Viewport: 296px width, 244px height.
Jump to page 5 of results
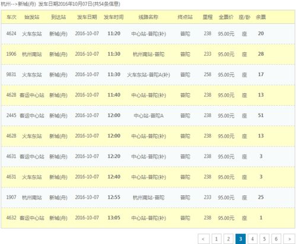[x=265, y=239]
